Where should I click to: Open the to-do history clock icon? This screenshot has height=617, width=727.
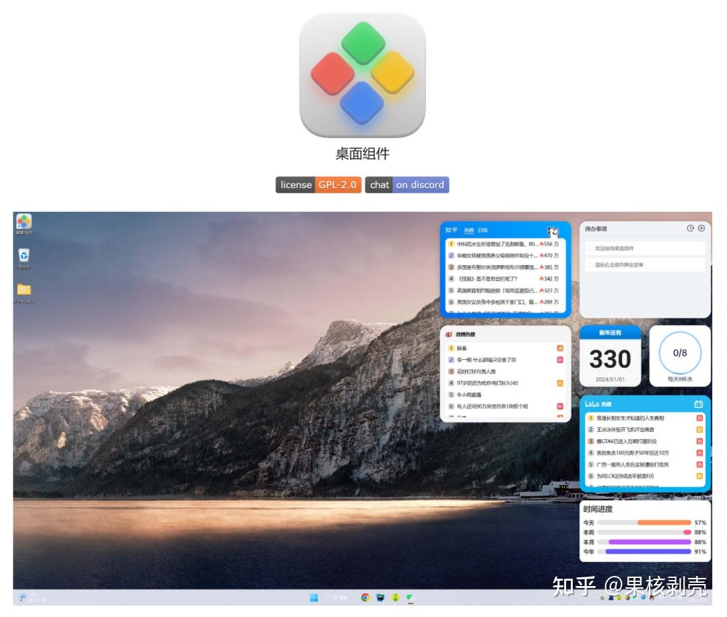pyautogui.click(x=691, y=228)
